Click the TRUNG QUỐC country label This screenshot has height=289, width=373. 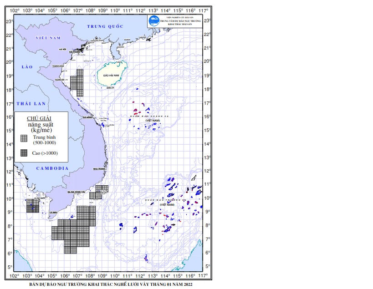click(105, 26)
